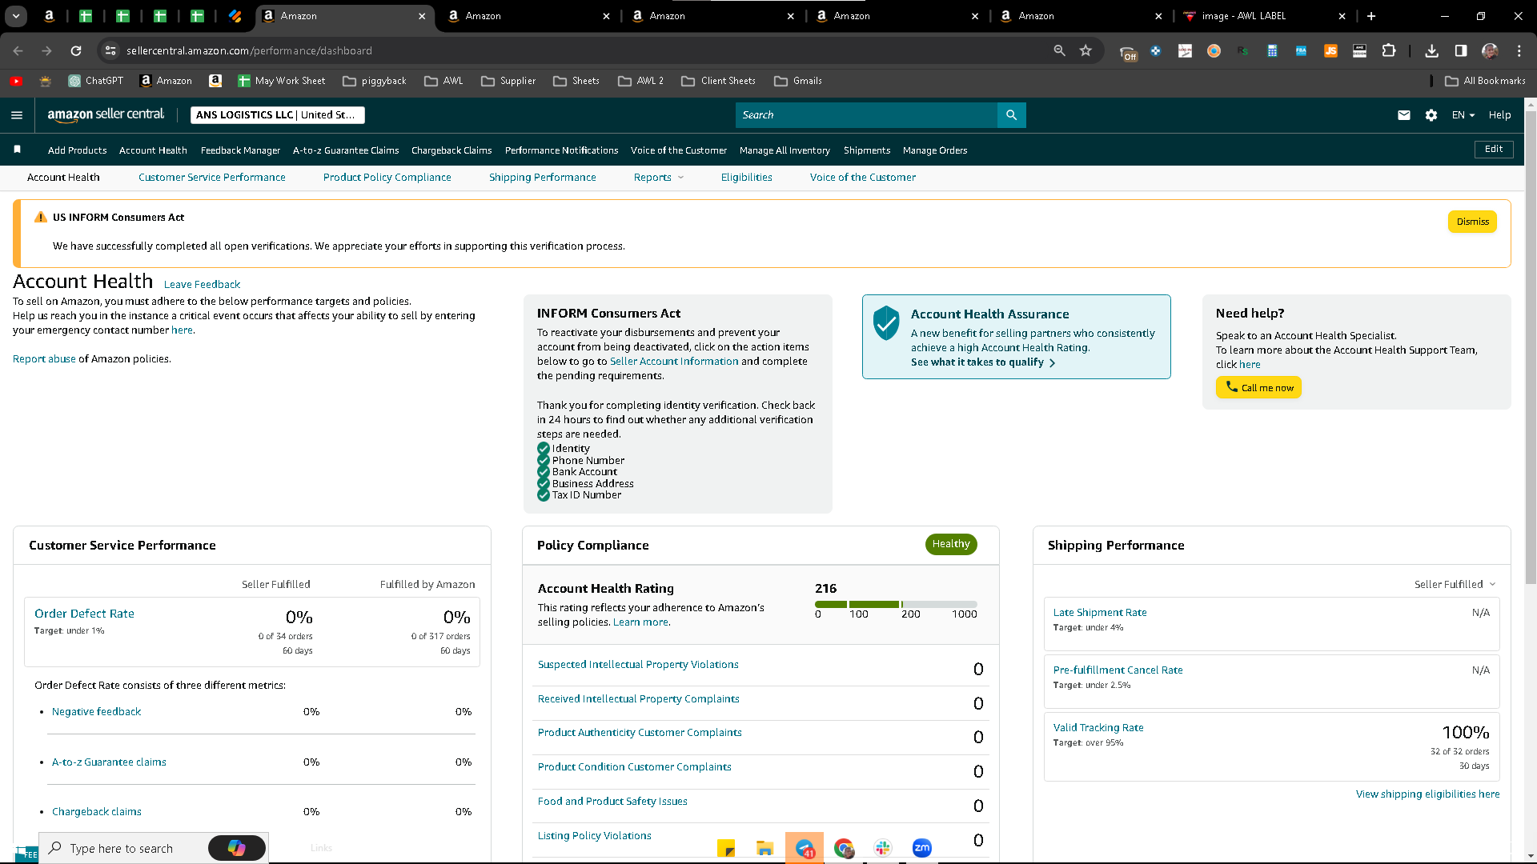Screen dimensions: 1537x864
Task: Open the YouTube bookmark icon
Action: (16, 81)
